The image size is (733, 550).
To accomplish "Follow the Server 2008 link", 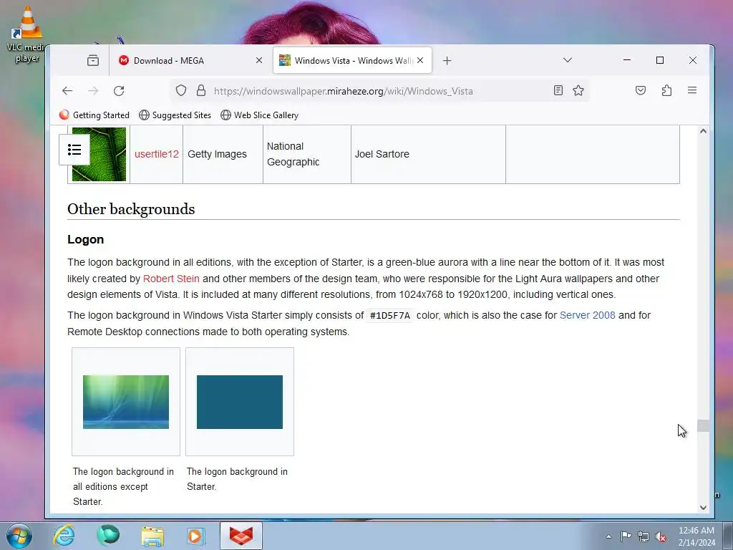I will [x=588, y=315].
